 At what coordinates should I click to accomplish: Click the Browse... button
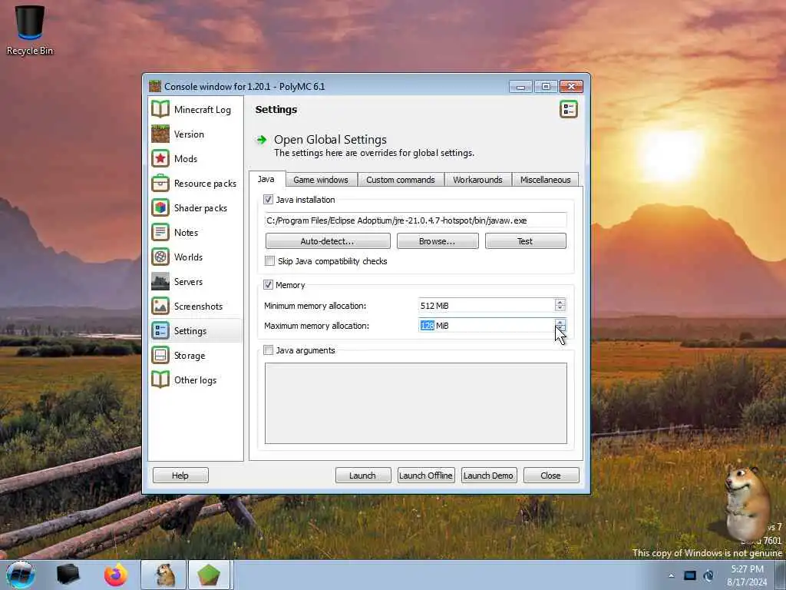click(x=438, y=241)
